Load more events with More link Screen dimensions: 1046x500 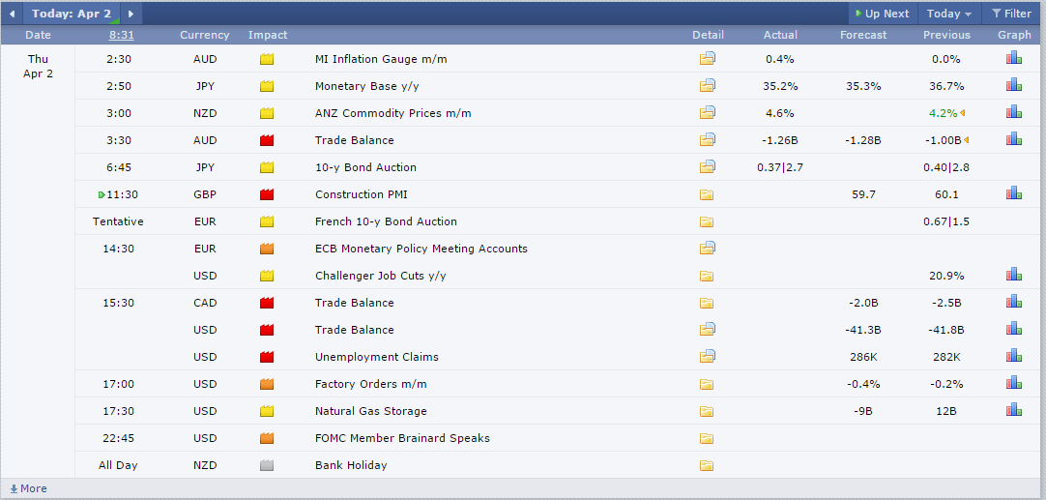pos(28,488)
